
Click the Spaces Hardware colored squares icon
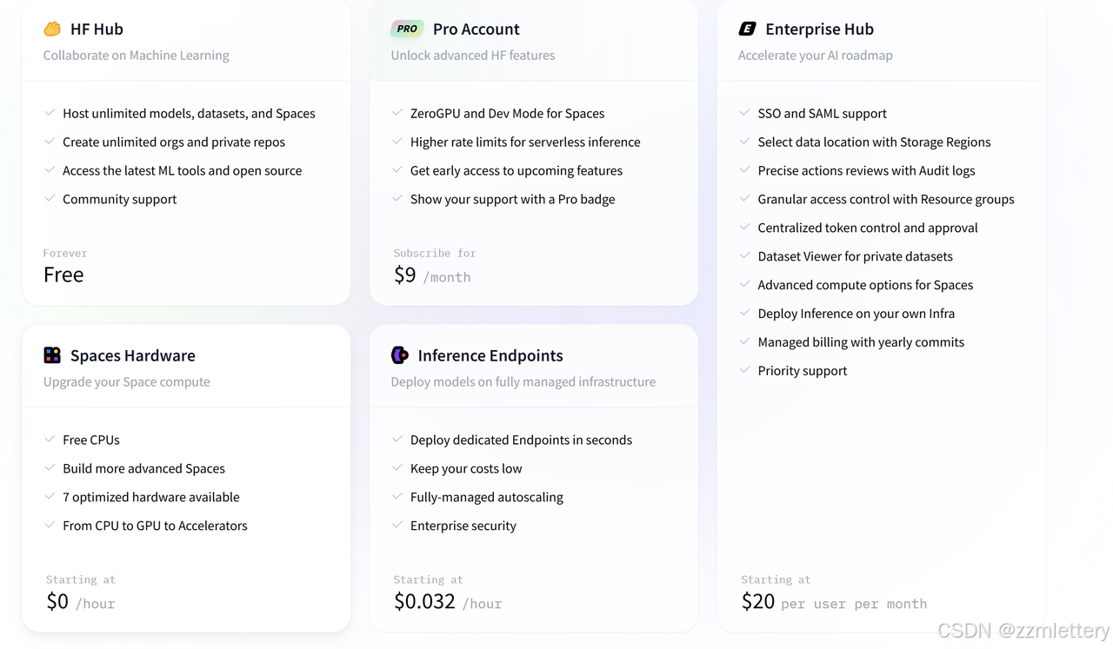52,355
